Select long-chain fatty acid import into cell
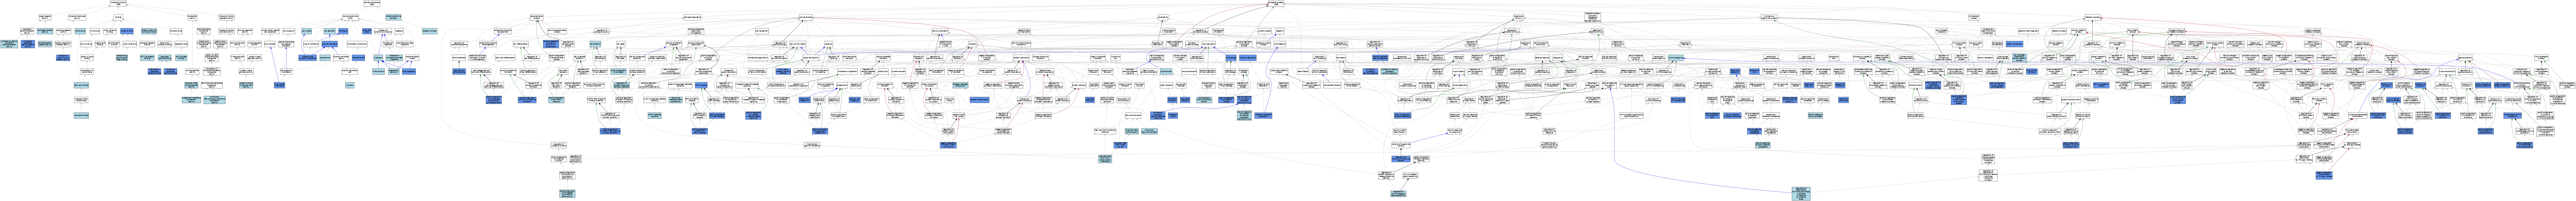Viewport: 2576px width, 201px height. tap(1121, 145)
